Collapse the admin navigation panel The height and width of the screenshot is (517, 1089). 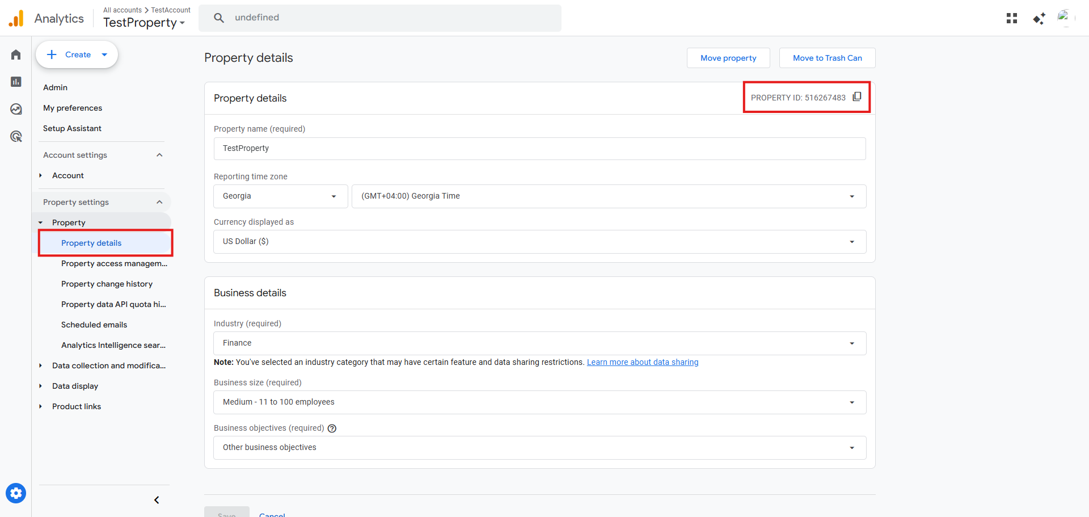point(157,500)
